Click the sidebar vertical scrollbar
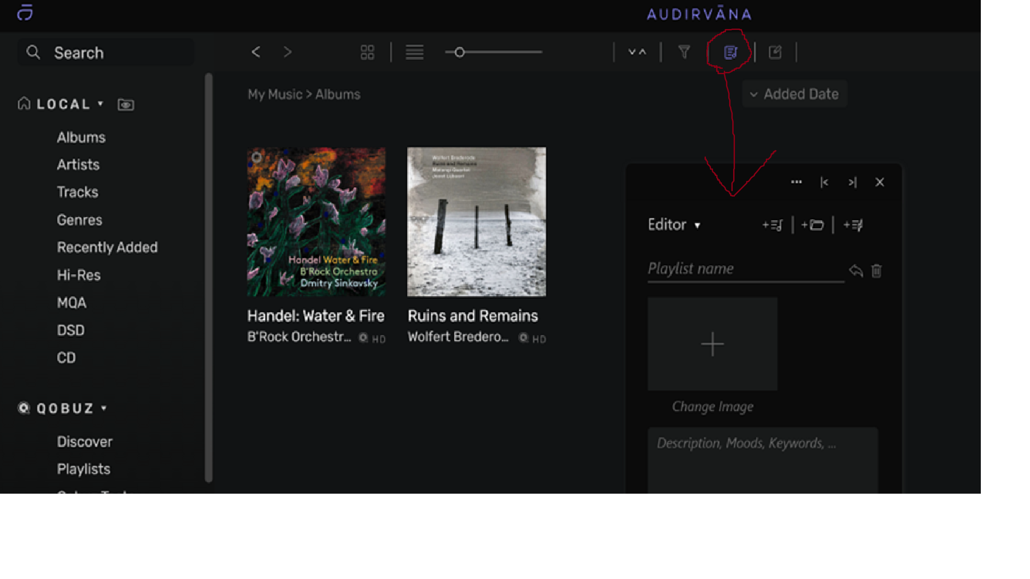 [x=208, y=278]
